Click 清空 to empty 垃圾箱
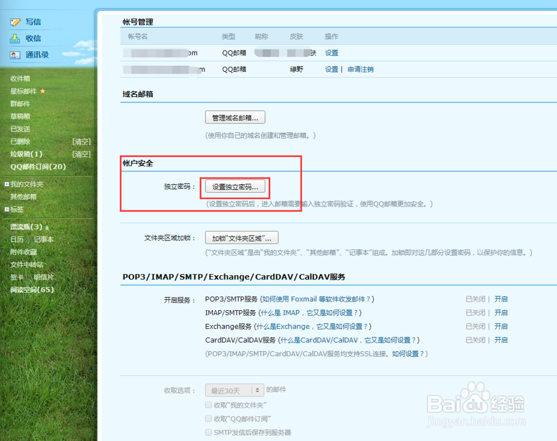Viewport: 557px width, 441px height. [x=81, y=154]
